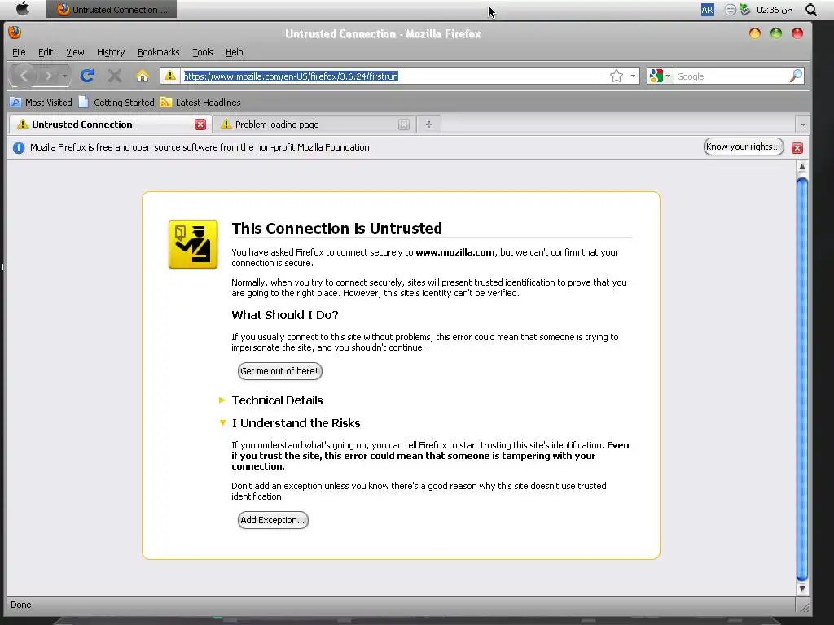Click the yellow security officer warning icon
834x625 pixels.
click(x=193, y=244)
